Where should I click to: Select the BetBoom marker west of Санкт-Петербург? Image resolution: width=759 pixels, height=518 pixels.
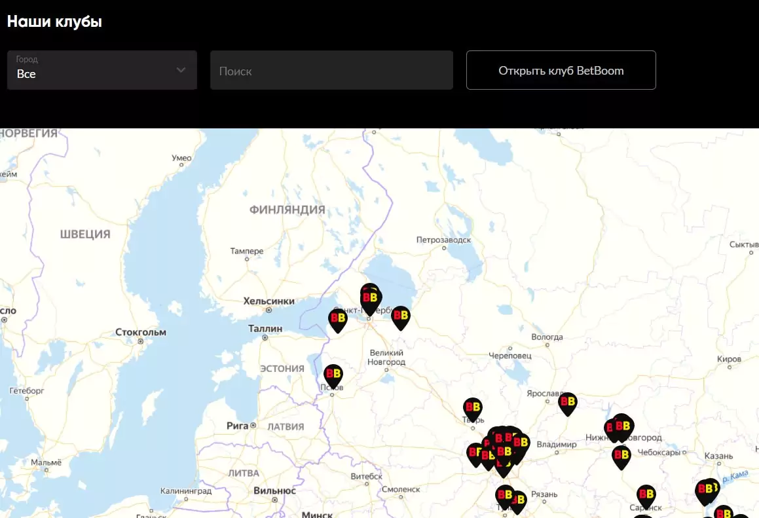[338, 320]
